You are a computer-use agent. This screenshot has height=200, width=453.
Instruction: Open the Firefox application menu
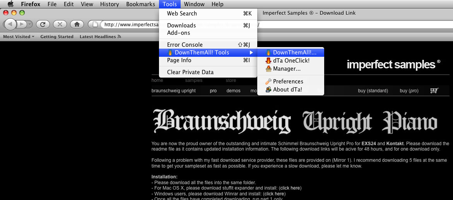(x=31, y=4)
